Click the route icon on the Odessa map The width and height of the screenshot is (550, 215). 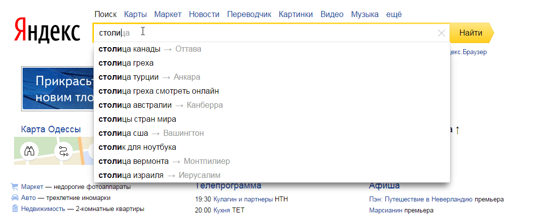64,151
